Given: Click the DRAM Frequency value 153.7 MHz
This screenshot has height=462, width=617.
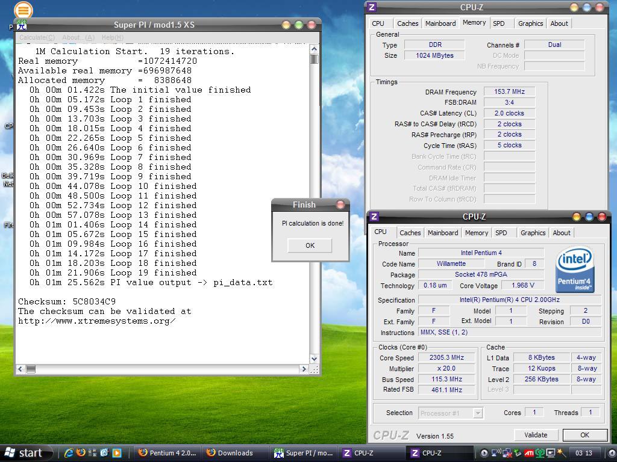Looking at the screenshot, I should pos(509,91).
